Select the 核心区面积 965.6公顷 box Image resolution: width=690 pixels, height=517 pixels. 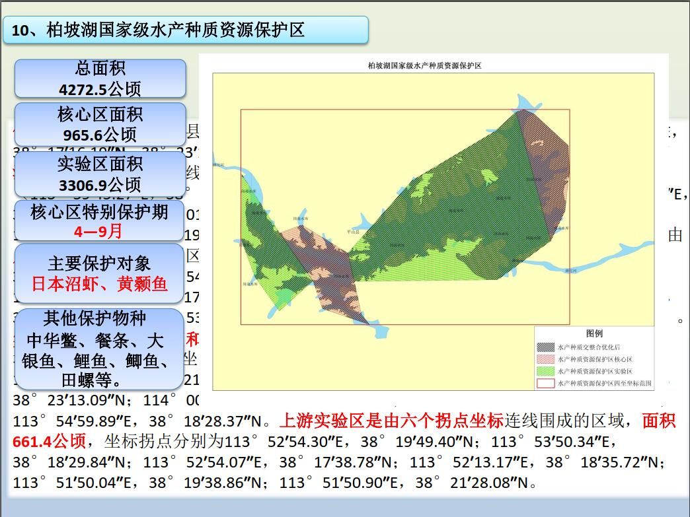coord(100,124)
